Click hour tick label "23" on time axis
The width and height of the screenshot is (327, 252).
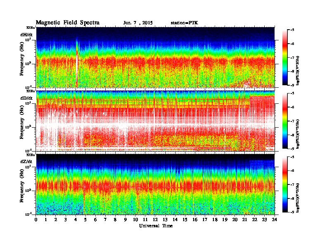tap(265, 219)
